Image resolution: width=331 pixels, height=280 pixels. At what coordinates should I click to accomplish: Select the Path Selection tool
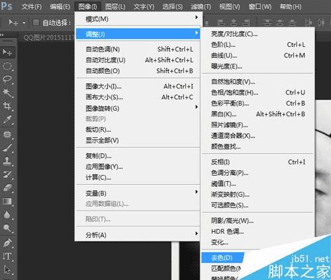[x=7, y=269]
